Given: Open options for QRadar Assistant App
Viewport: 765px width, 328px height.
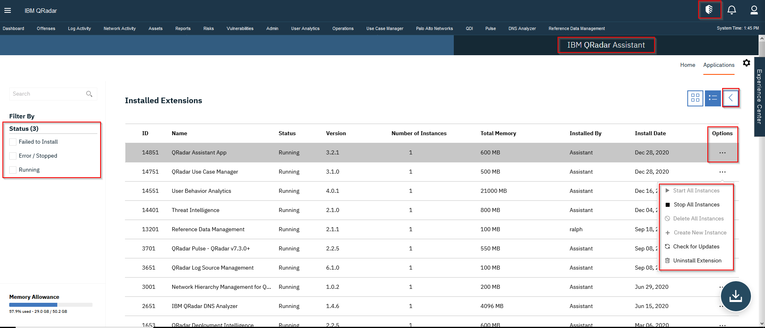Looking at the screenshot, I should (x=723, y=153).
